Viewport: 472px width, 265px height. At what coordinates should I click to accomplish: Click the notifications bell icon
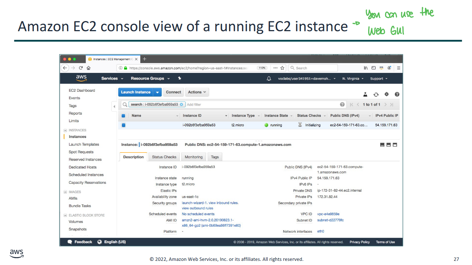pyautogui.click(x=269, y=79)
